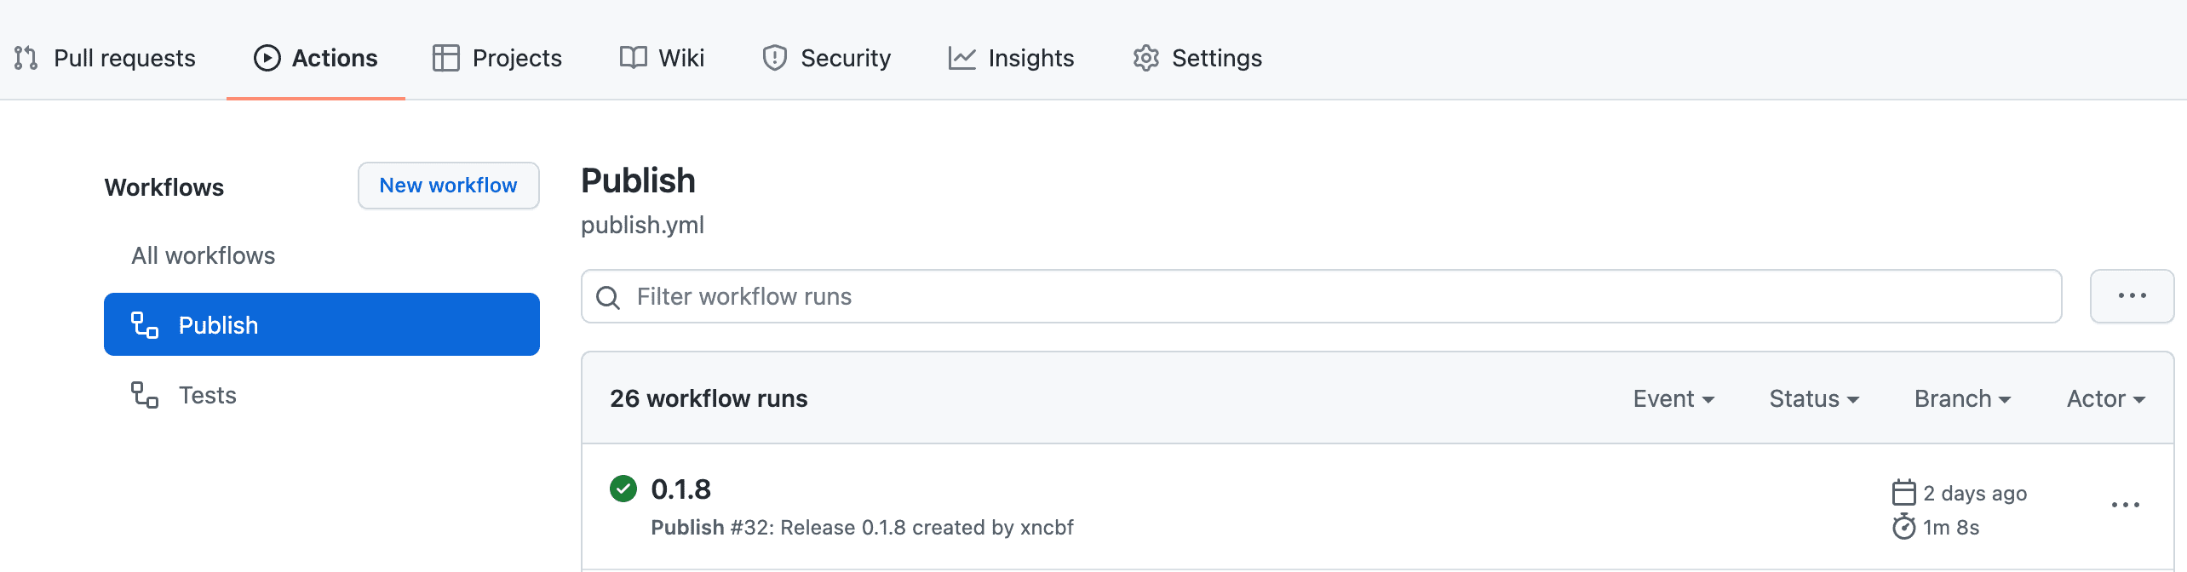Click the green success checkmark for run 0.1.8
This screenshot has width=2187, height=572.
tap(623, 489)
